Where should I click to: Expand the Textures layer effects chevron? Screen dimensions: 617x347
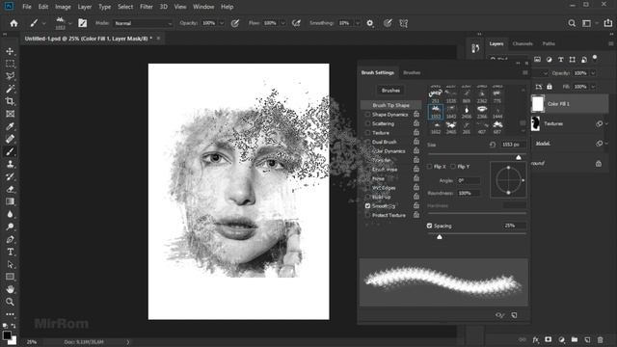606,124
